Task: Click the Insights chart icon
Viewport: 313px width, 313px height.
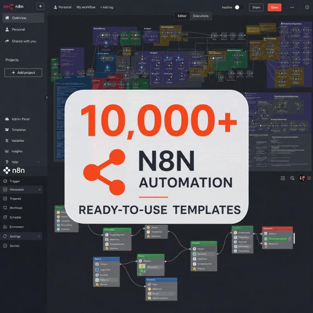Action: 7,152
